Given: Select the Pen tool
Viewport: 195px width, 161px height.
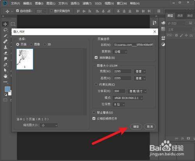Looking at the screenshot, I should coord(5,65).
